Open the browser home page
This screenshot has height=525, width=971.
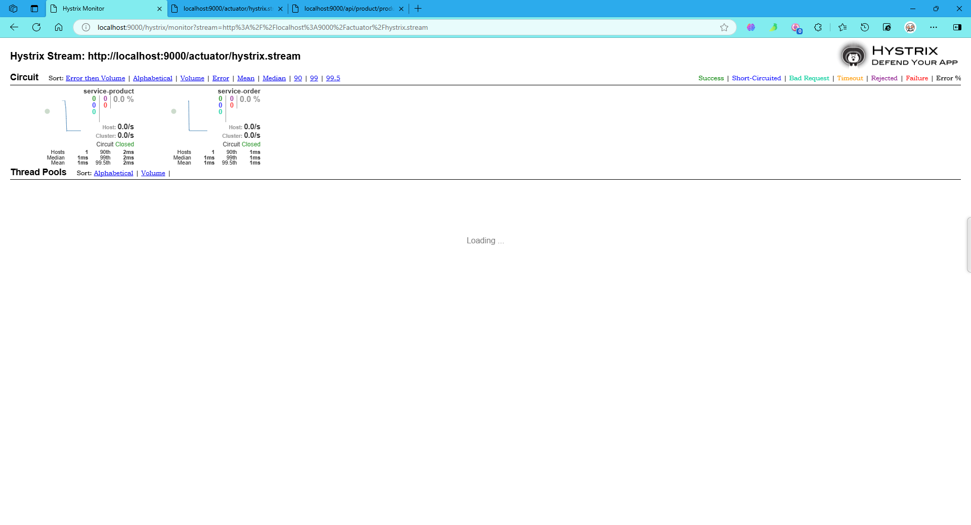coord(59,27)
